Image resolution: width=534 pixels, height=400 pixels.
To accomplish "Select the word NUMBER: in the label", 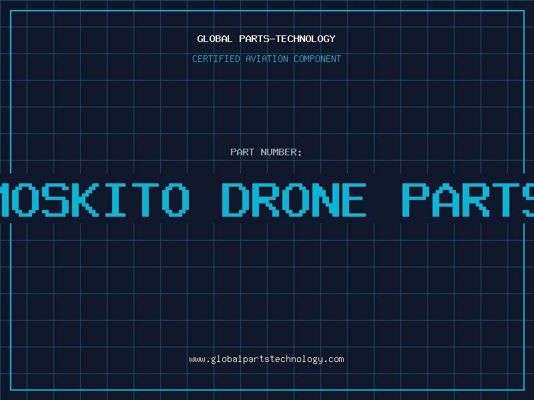I will [281, 152].
